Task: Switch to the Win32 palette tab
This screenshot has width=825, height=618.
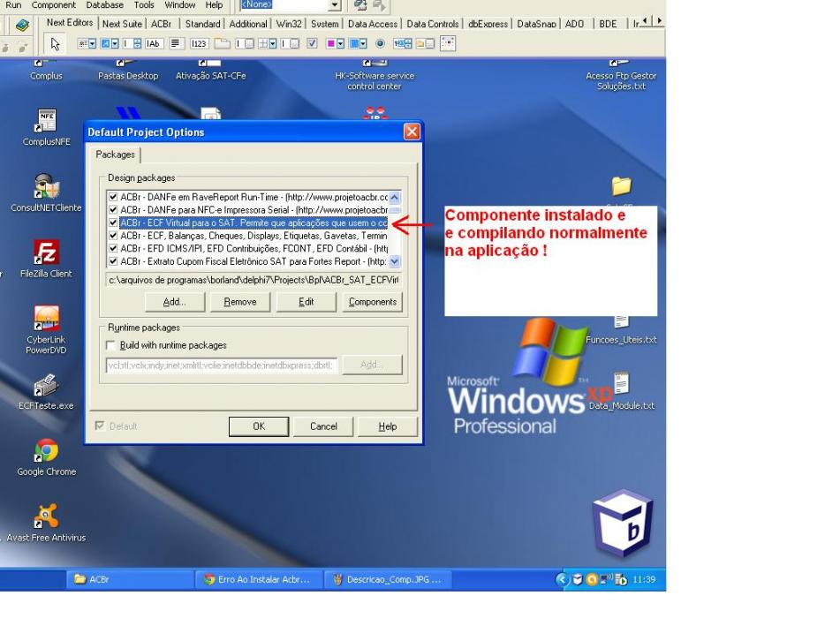Action: click(289, 24)
